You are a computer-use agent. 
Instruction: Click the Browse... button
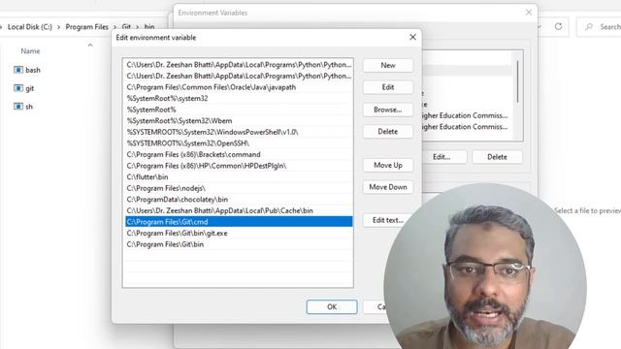(x=388, y=110)
